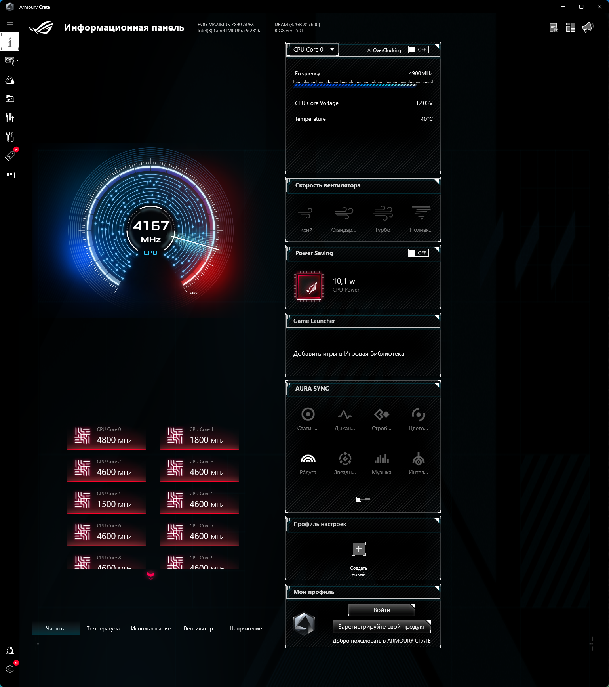The image size is (609, 687).
Task: Open the CPU Core 0 dropdown
Action: tap(313, 50)
